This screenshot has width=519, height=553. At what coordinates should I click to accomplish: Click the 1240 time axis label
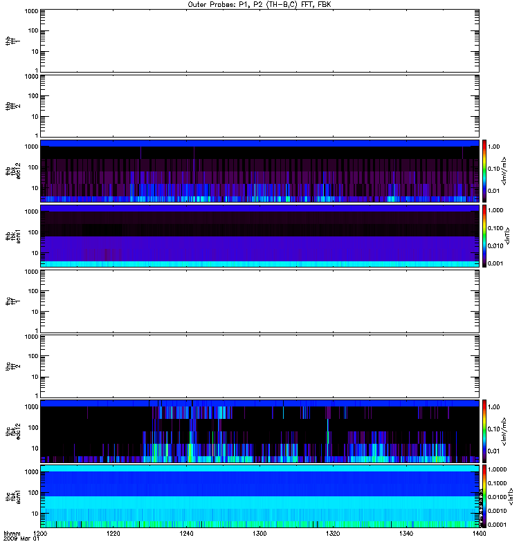click(x=186, y=533)
